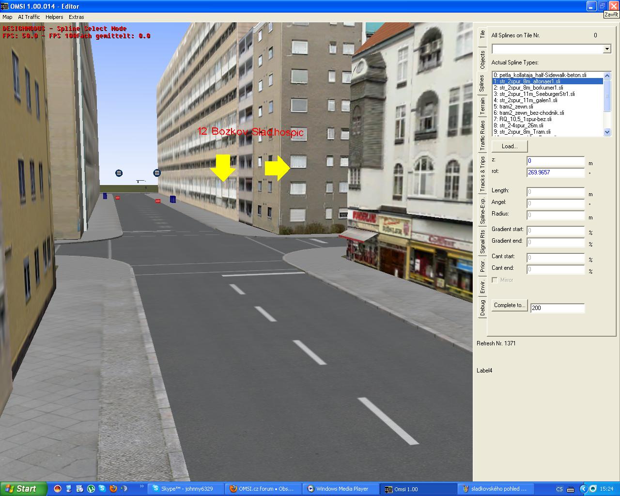Switch to the Terrain tab
This screenshot has height=496, width=620.
(482, 106)
